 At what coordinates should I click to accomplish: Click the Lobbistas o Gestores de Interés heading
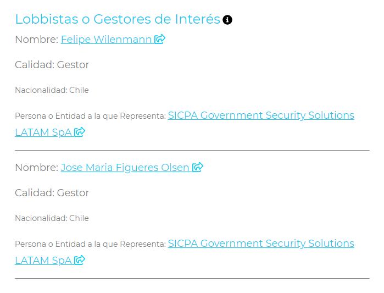click(117, 19)
